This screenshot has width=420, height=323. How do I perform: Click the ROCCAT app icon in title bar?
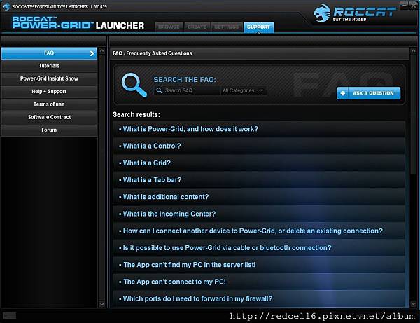tap(6, 6)
